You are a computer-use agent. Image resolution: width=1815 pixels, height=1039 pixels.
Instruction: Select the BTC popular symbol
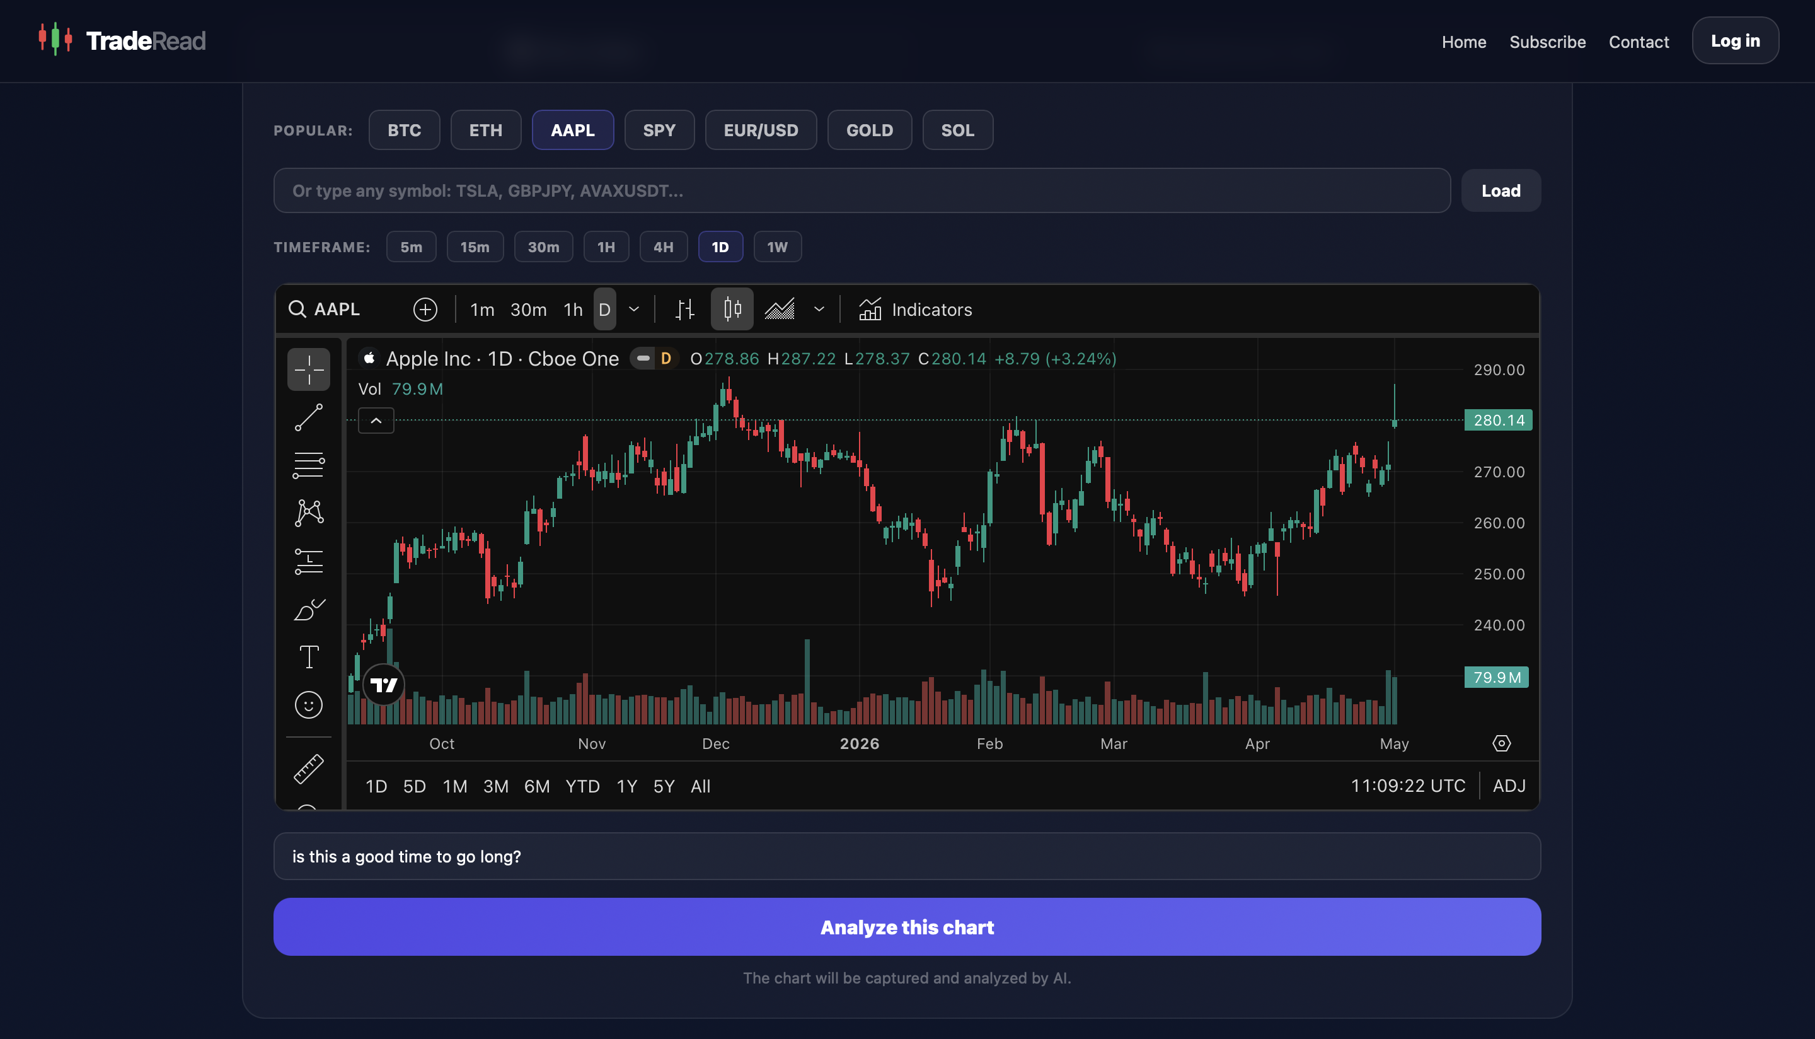point(405,130)
